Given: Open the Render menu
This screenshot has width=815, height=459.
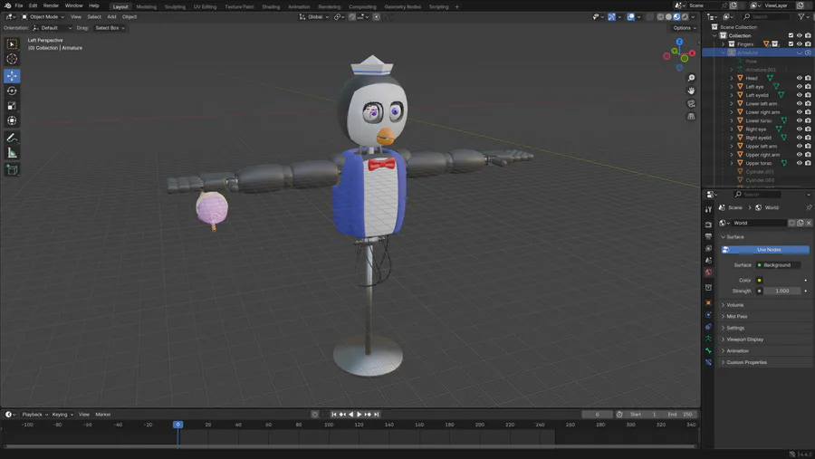Looking at the screenshot, I should click(x=51, y=5).
